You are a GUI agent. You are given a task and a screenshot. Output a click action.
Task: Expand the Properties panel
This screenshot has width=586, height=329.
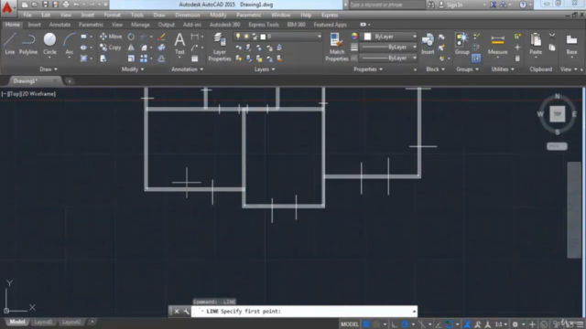[368, 69]
